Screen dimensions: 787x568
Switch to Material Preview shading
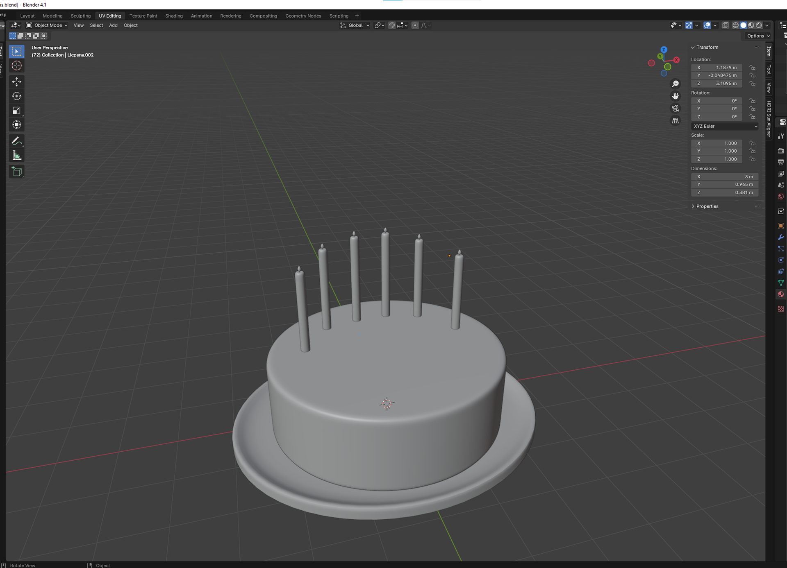(751, 25)
